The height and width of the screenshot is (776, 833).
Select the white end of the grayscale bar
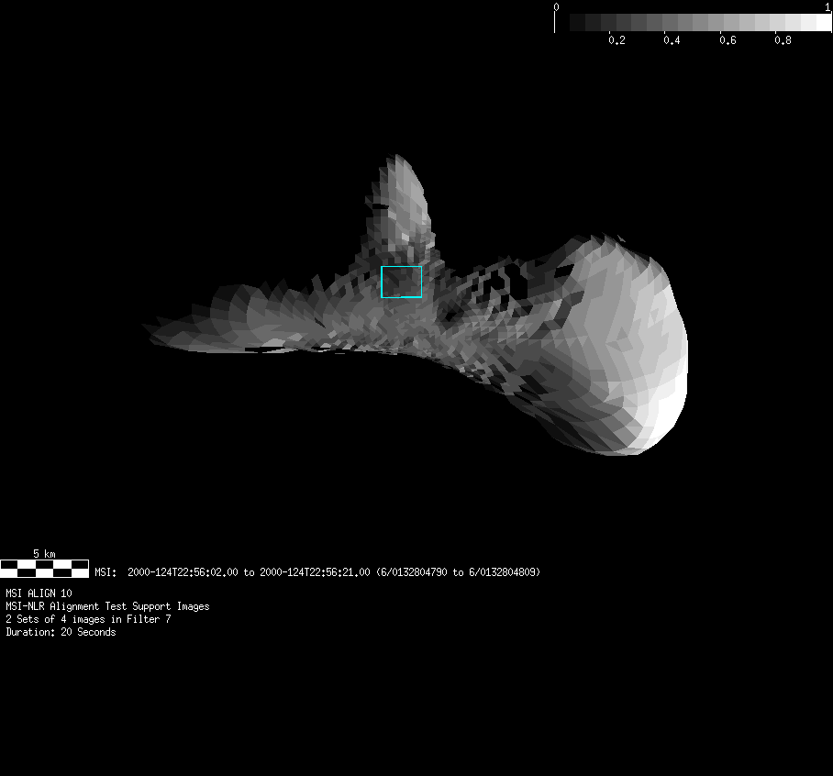[x=821, y=22]
